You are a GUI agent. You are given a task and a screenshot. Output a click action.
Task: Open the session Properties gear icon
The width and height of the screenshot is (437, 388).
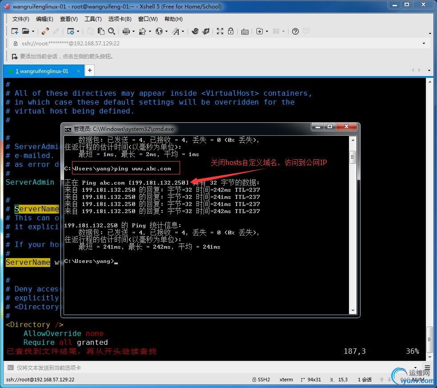71,31
